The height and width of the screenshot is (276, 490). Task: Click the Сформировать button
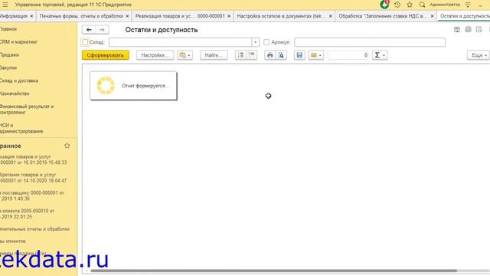pos(106,55)
